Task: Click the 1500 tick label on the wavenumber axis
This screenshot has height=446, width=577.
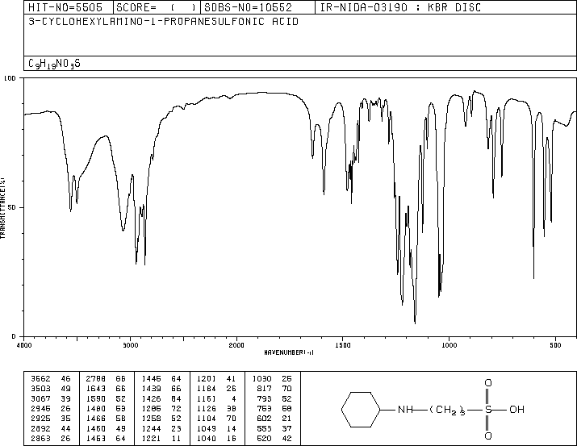Action: pyautogui.click(x=343, y=345)
